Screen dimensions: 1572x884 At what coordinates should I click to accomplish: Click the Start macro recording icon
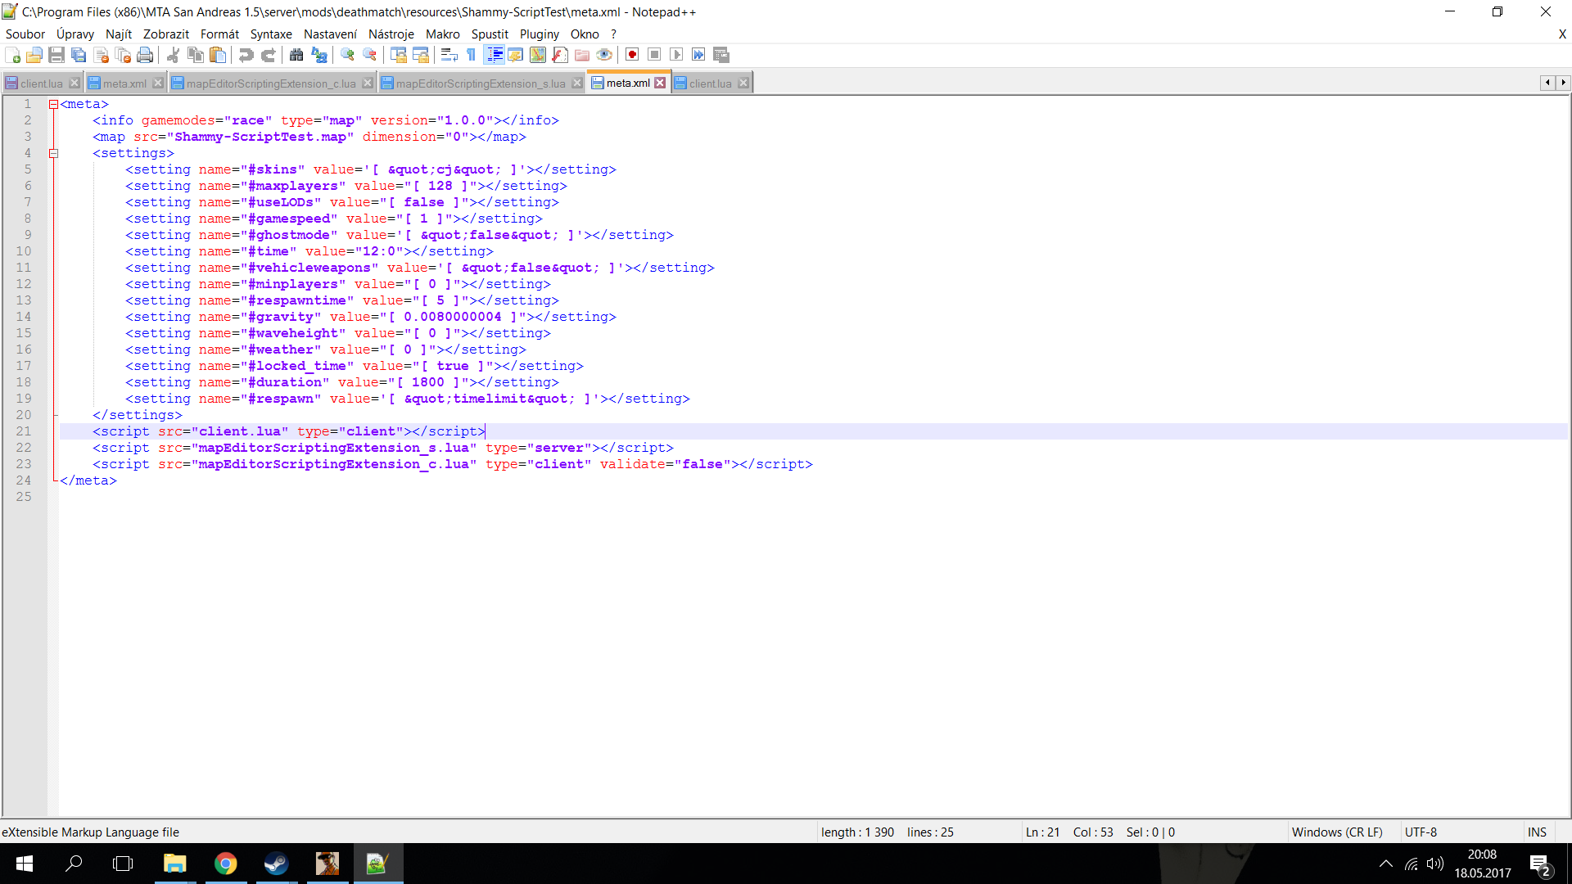point(632,55)
